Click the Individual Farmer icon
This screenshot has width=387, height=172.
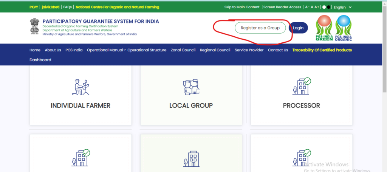[x=80, y=87]
